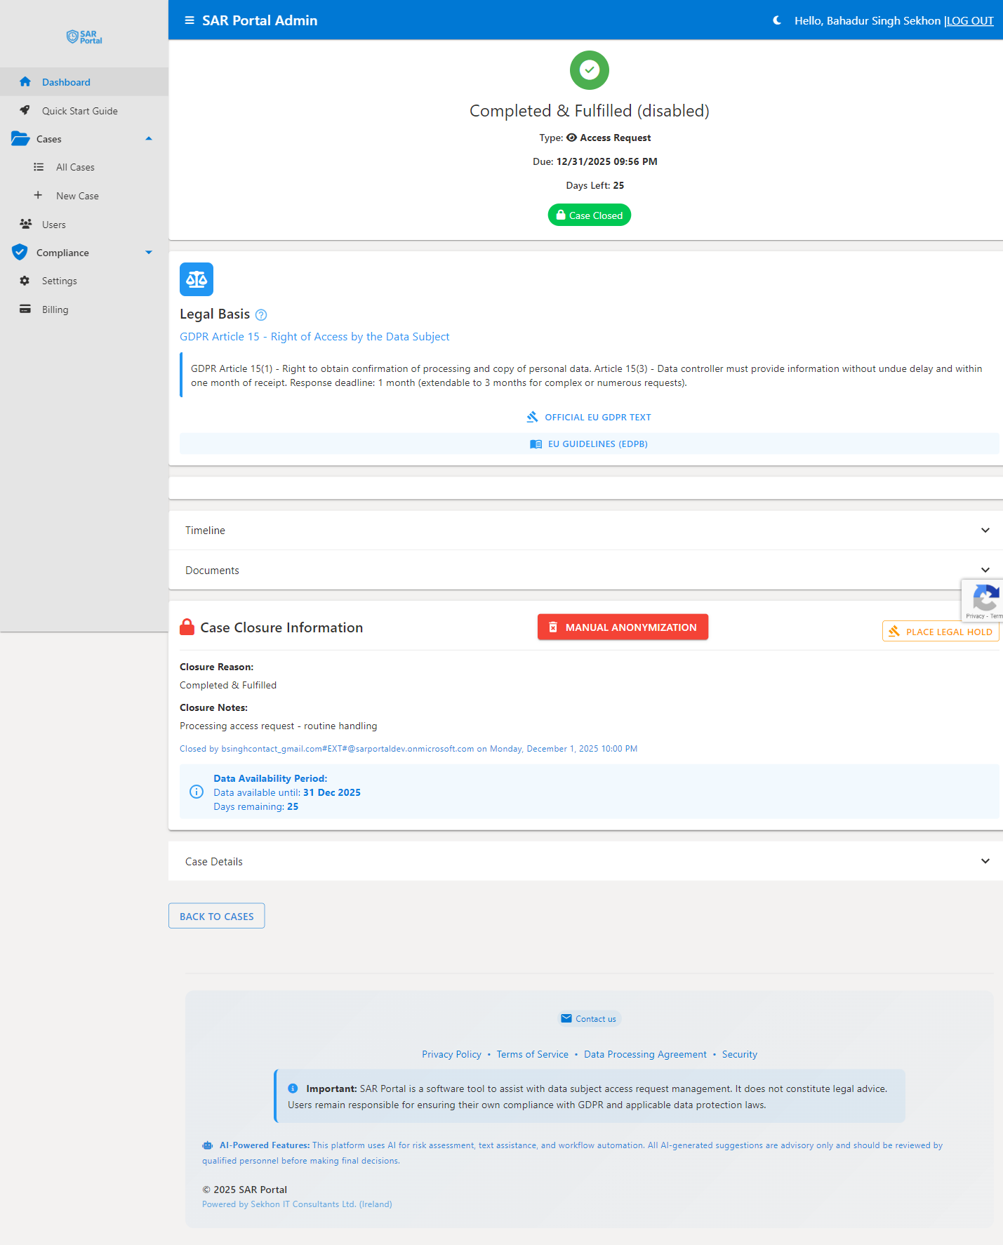
Task: Open the Official EU GDPR Text link
Action: point(590,417)
